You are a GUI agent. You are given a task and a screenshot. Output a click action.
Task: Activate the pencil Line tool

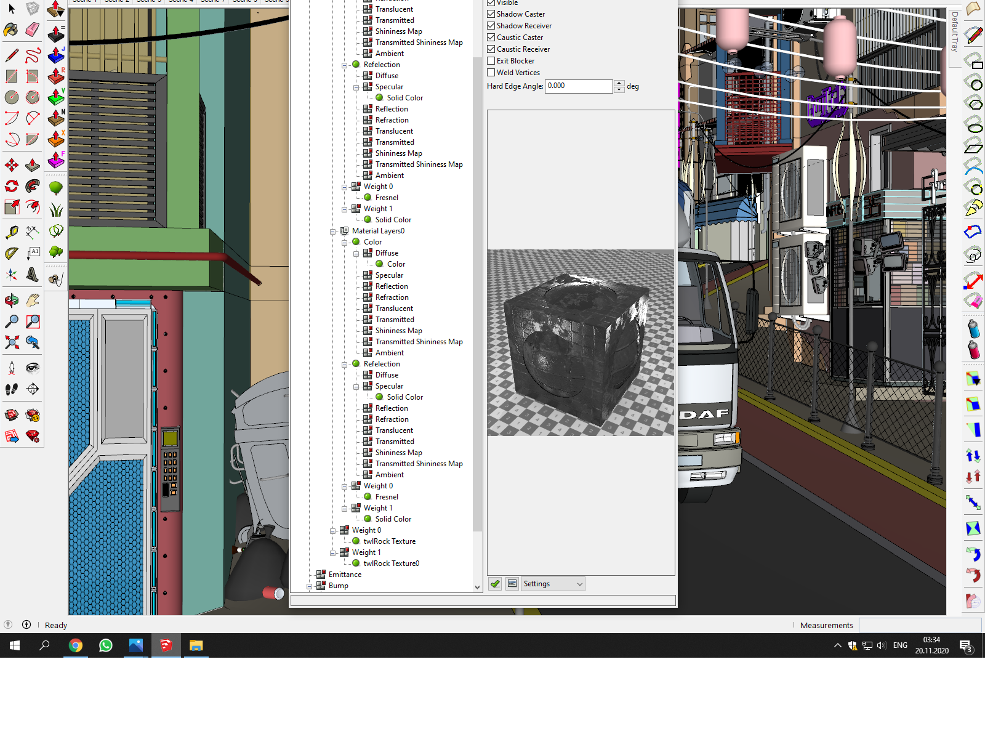(12, 55)
